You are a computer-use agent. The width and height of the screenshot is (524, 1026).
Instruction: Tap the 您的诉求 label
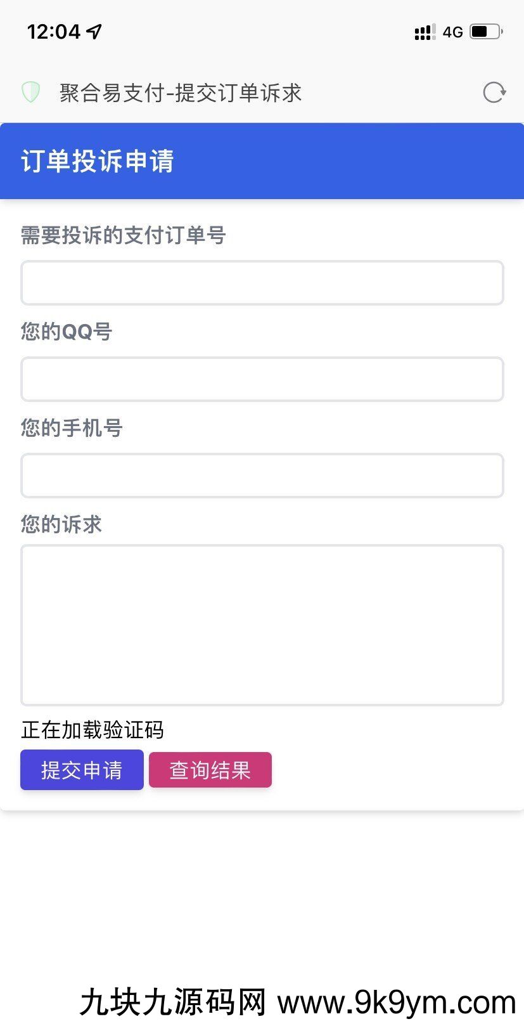pos(61,524)
